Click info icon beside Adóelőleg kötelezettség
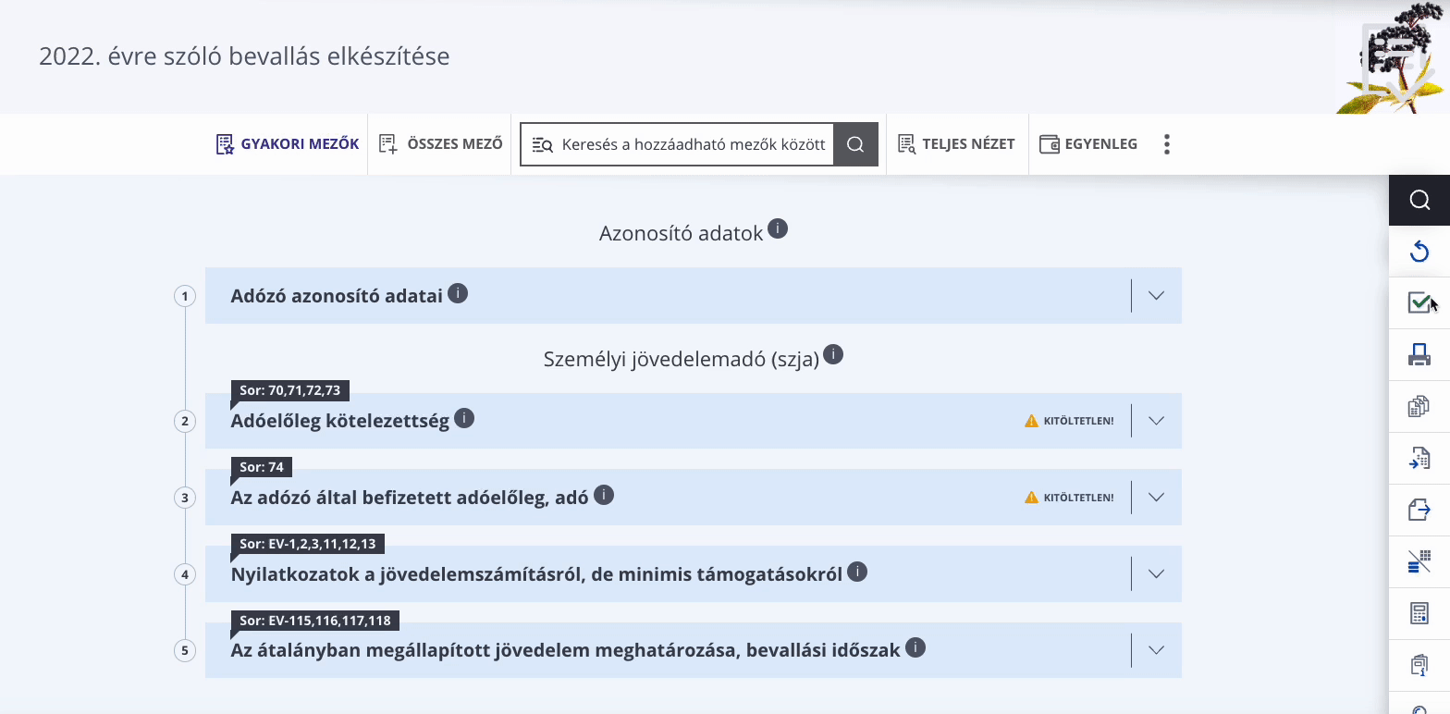The image size is (1450, 714). tap(464, 418)
